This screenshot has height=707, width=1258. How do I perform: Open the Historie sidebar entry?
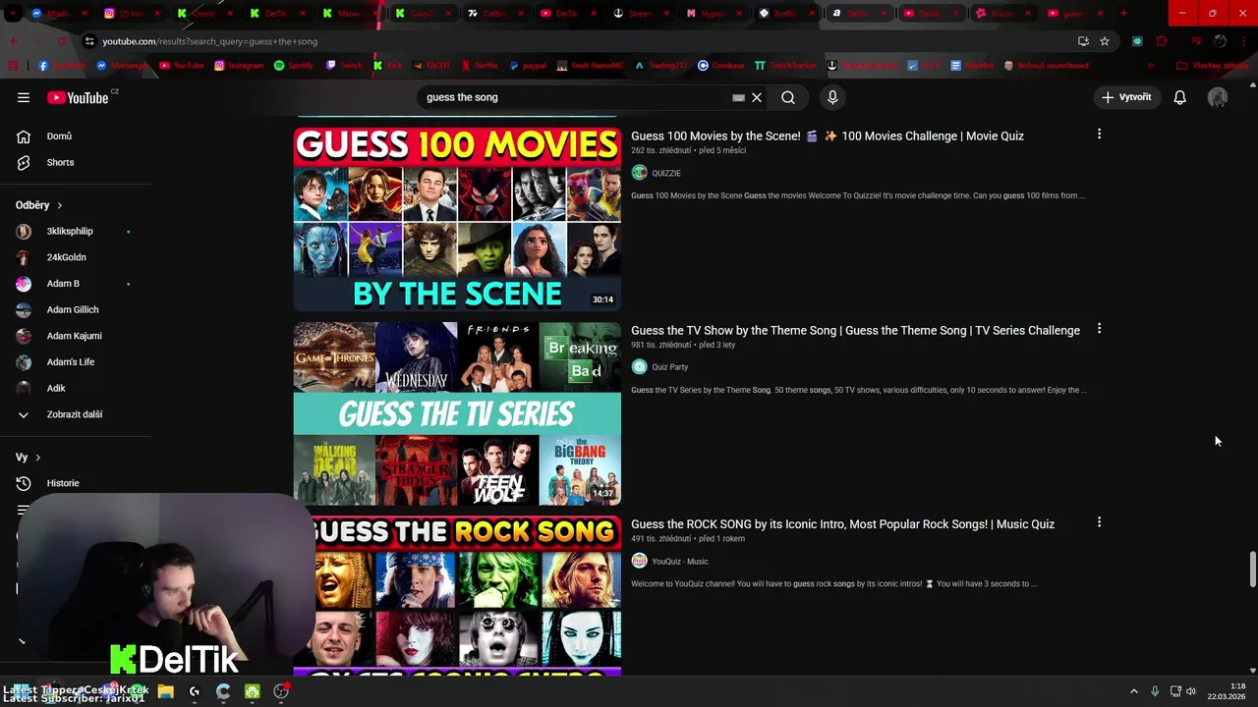pos(62,483)
